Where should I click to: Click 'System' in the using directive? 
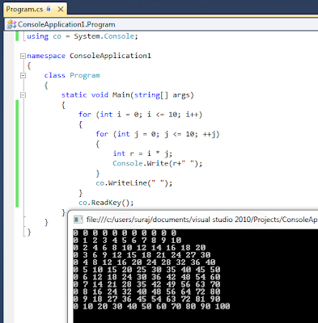click(x=87, y=36)
